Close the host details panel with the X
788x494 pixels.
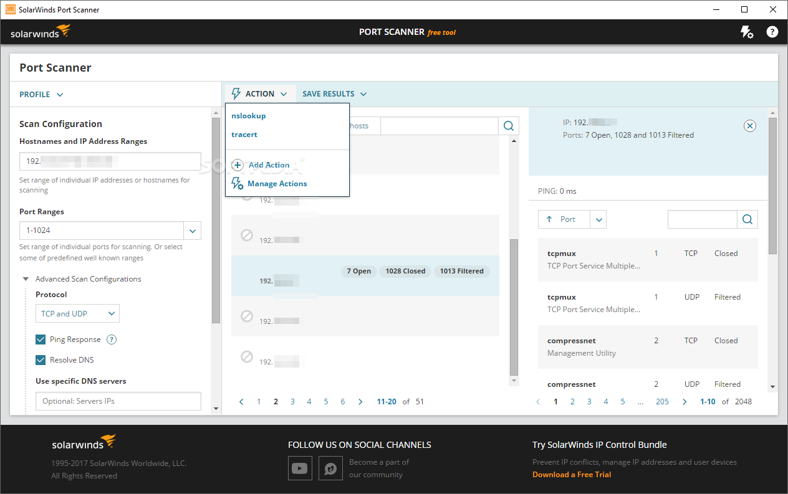tap(750, 126)
